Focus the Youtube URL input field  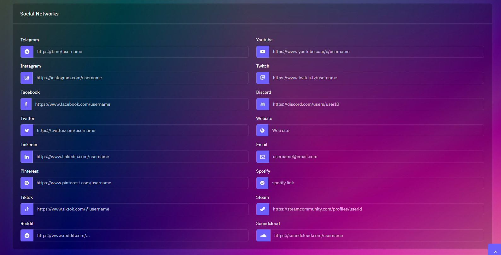tap(377, 52)
